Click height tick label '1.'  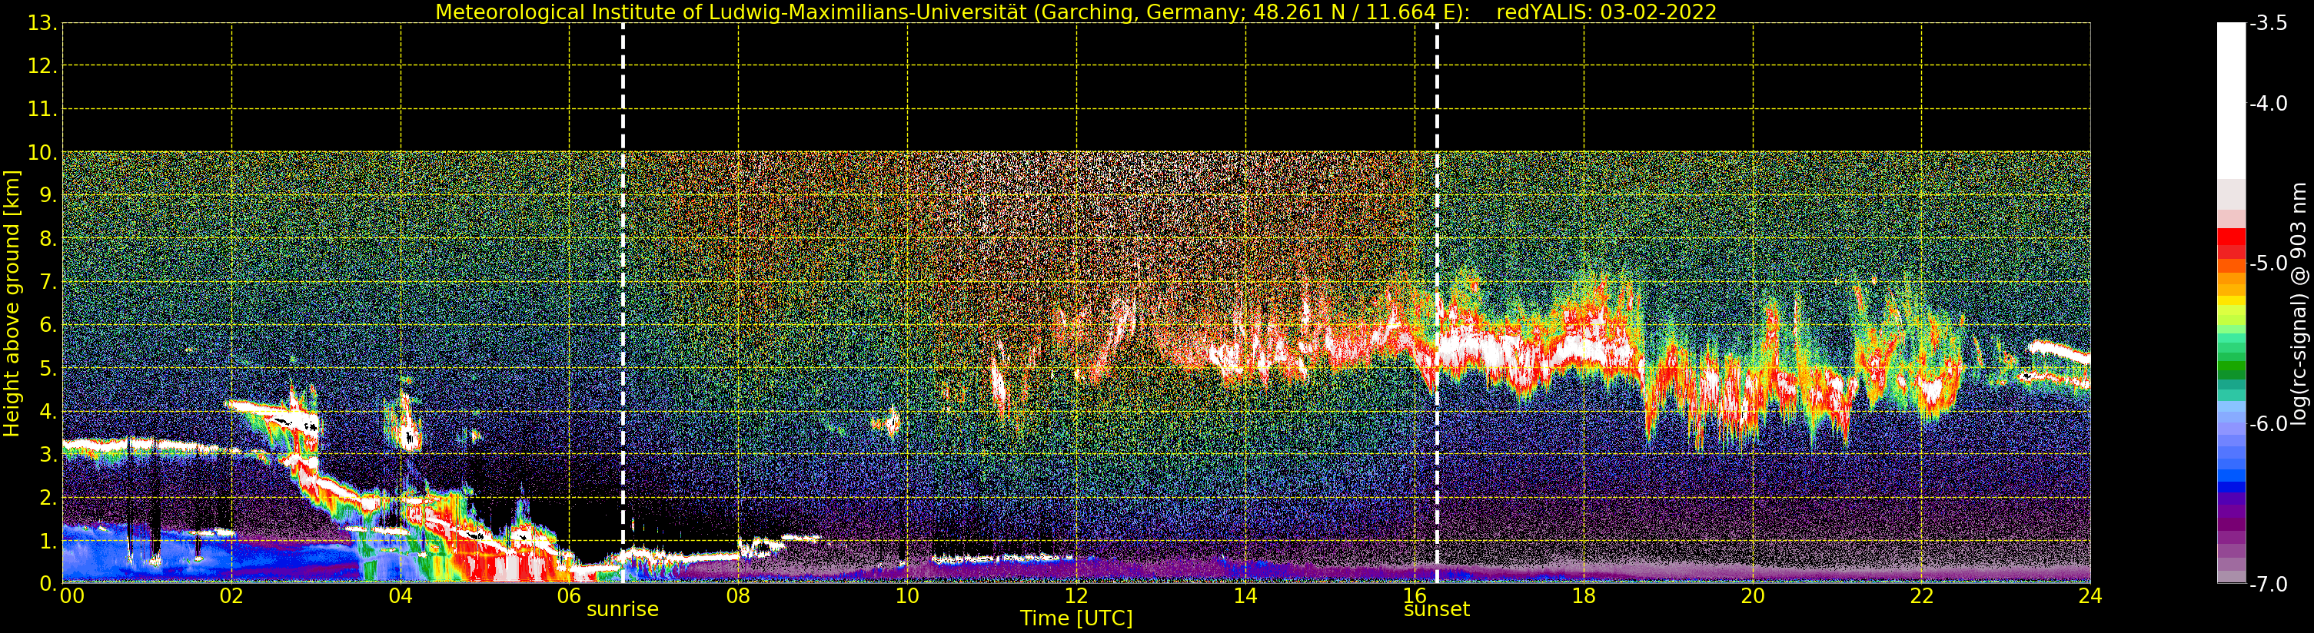[x=48, y=541]
